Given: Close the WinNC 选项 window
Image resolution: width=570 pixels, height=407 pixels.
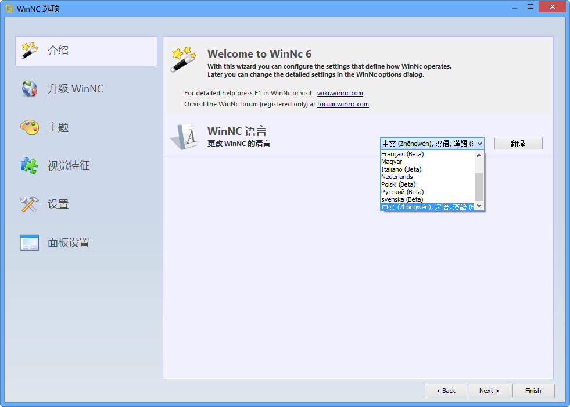Looking at the screenshot, I should tap(552, 7).
